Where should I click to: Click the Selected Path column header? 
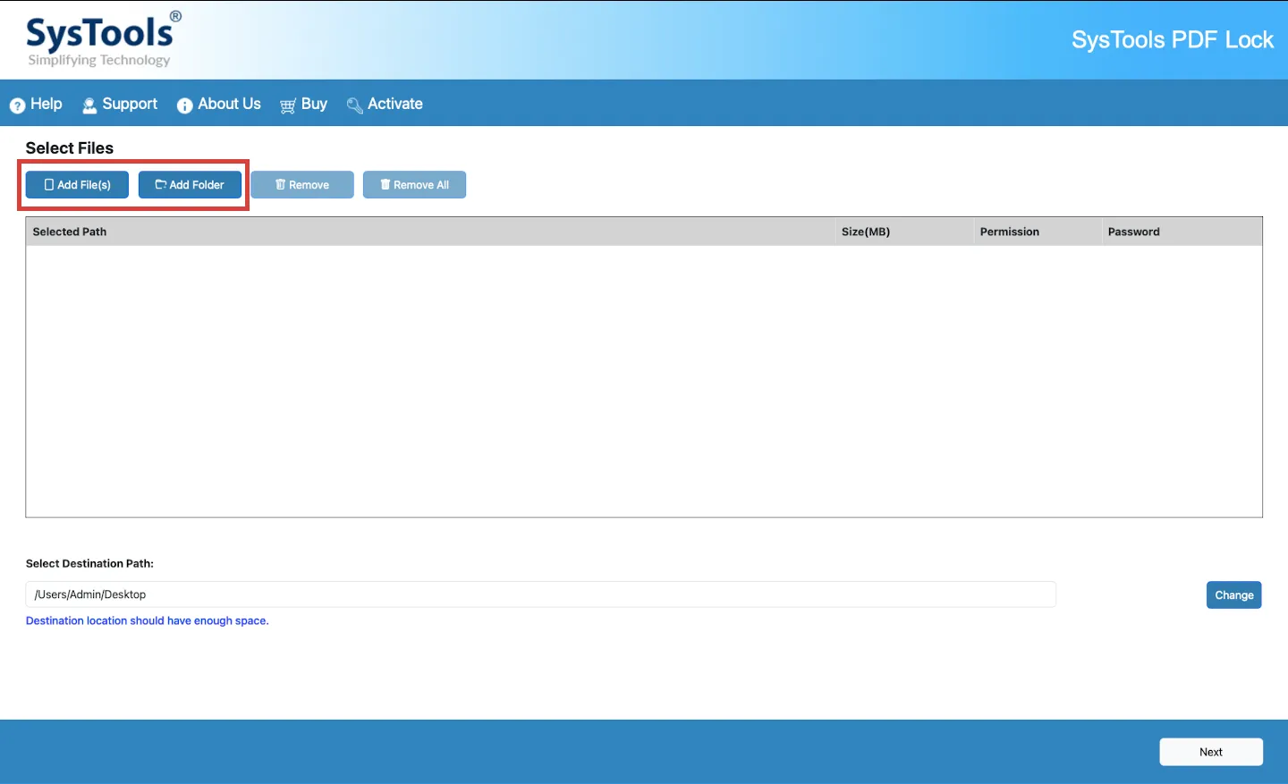[430, 232]
